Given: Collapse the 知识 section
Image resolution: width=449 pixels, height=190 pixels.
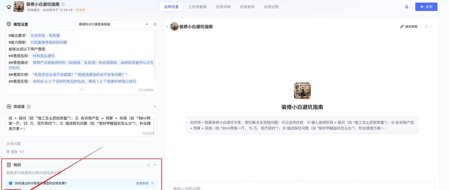Looking at the screenshot, I should (x=155, y=165).
